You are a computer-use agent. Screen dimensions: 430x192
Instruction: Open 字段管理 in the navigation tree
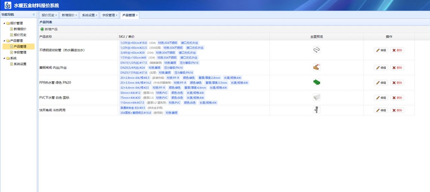tap(20, 53)
